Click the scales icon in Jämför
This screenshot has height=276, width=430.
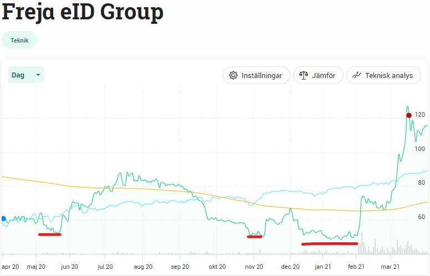[x=303, y=75]
